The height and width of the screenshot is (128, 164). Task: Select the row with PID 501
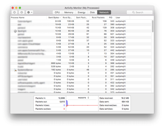(81, 34)
